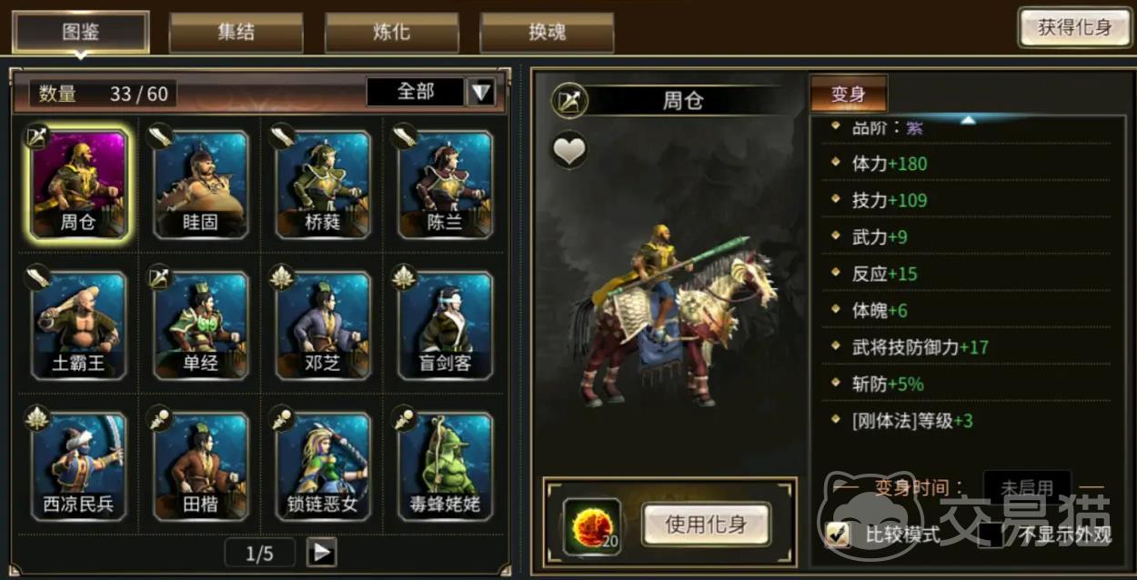Click the red fire orb item icon

[592, 526]
